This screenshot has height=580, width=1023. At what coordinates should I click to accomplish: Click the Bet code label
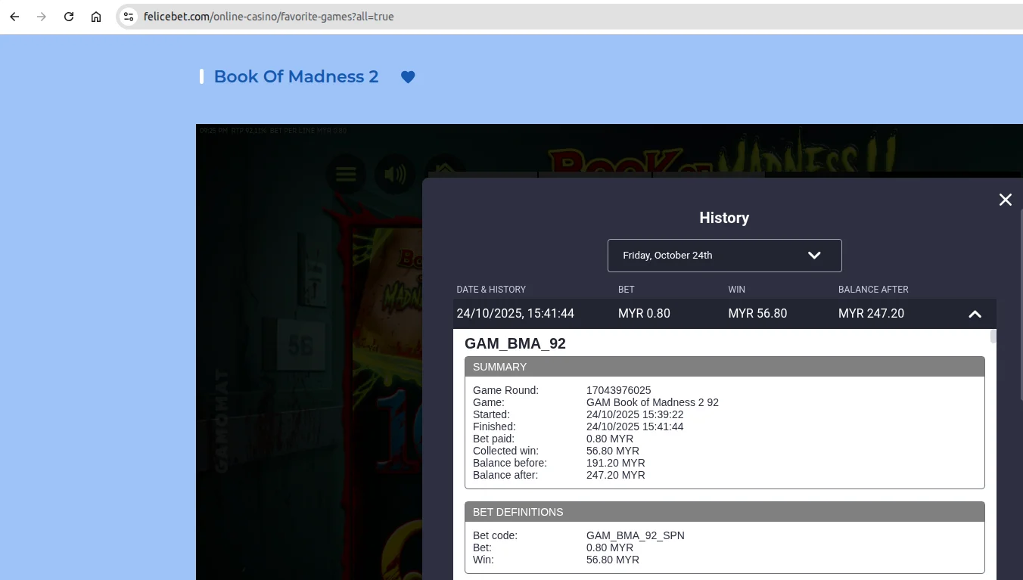pyautogui.click(x=495, y=535)
